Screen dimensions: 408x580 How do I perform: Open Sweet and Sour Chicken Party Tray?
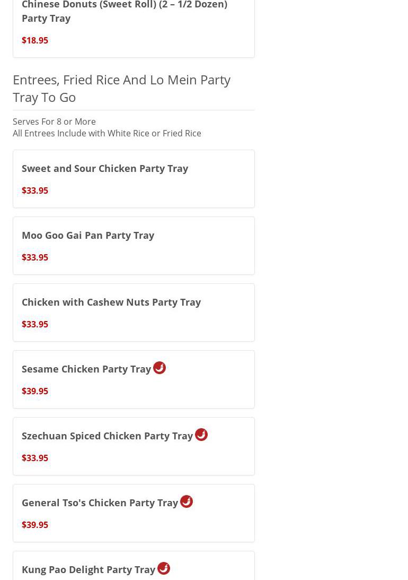(105, 168)
